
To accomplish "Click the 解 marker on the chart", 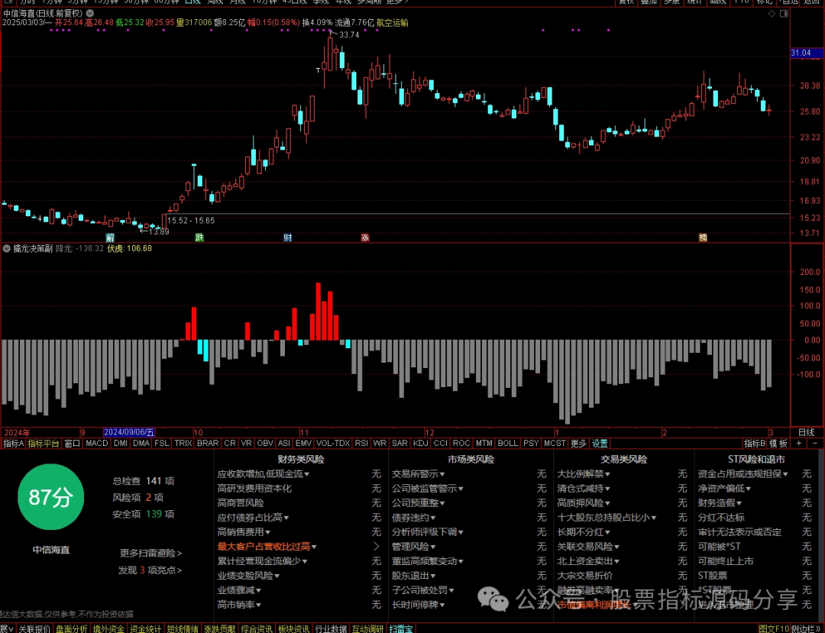I will 110,237.
